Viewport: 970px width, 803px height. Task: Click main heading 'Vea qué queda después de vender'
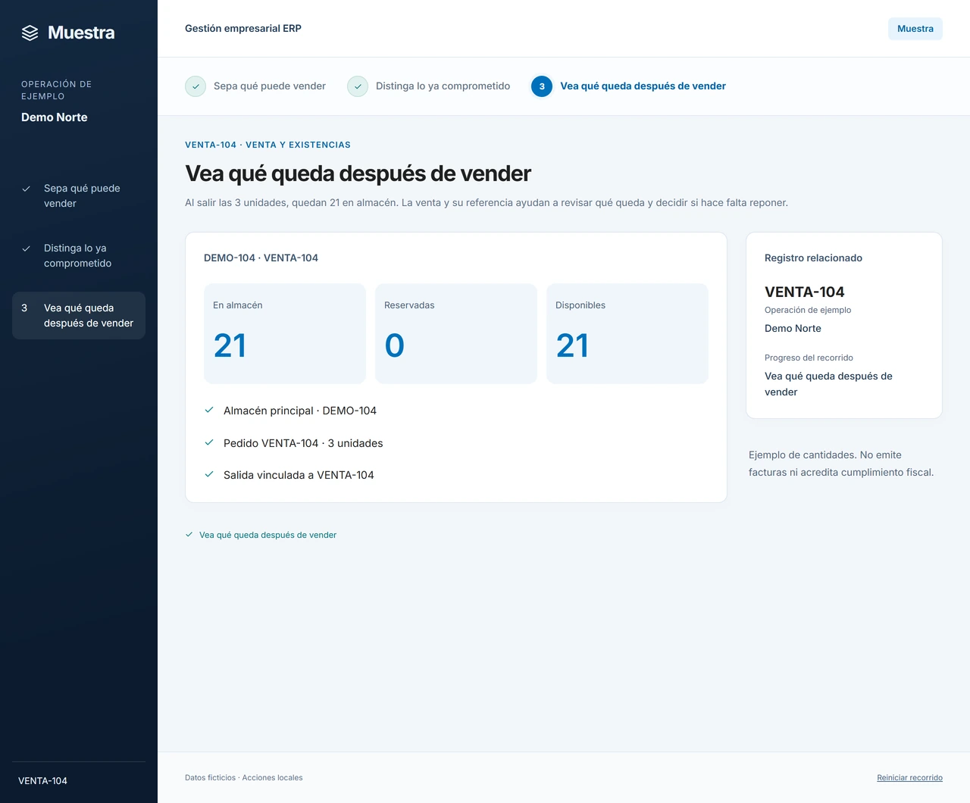click(x=358, y=173)
